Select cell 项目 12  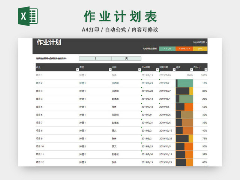[x=40, y=162]
